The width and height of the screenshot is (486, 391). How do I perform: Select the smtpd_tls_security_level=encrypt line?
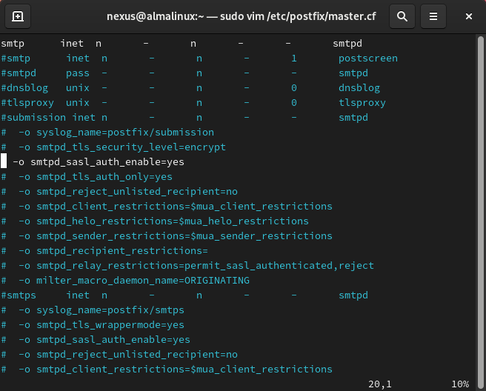click(121, 147)
